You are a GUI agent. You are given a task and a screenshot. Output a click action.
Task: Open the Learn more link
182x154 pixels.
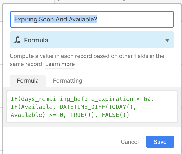[x=60, y=64]
